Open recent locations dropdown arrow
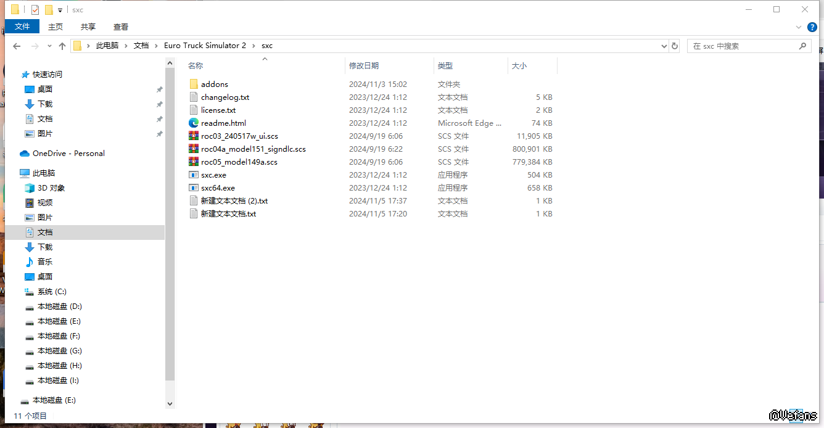This screenshot has height=428, width=824. tap(49, 46)
